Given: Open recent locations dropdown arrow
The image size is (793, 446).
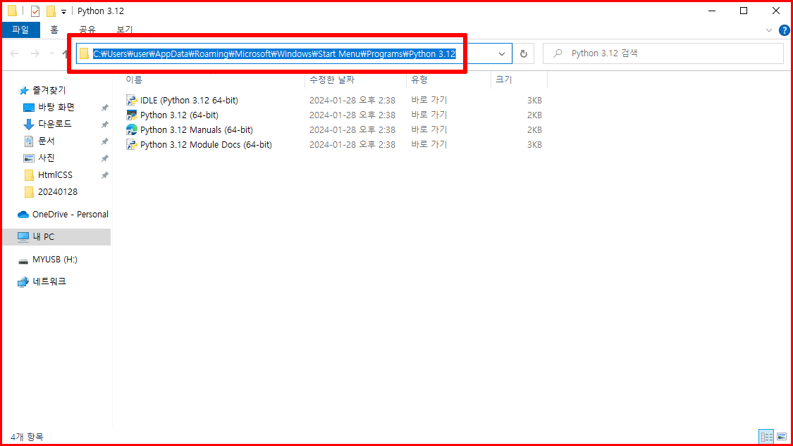Looking at the screenshot, I should click(51, 53).
